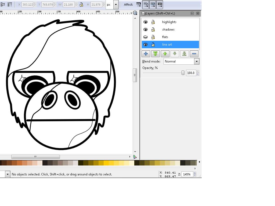Close the Layers panel
Screen dimensions: 275x206
[x=198, y=13]
